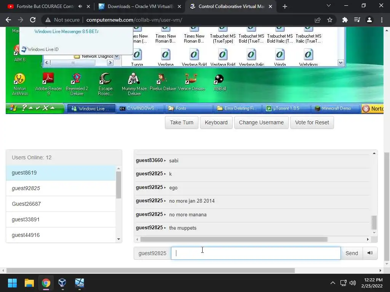The image size is (390, 292).
Task: Go back in browser
Action: click(x=8, y=20)
